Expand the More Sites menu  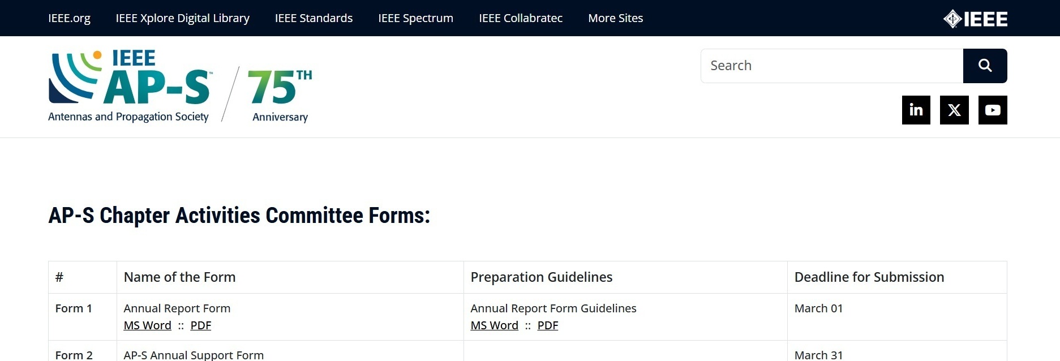pos(616,18)
